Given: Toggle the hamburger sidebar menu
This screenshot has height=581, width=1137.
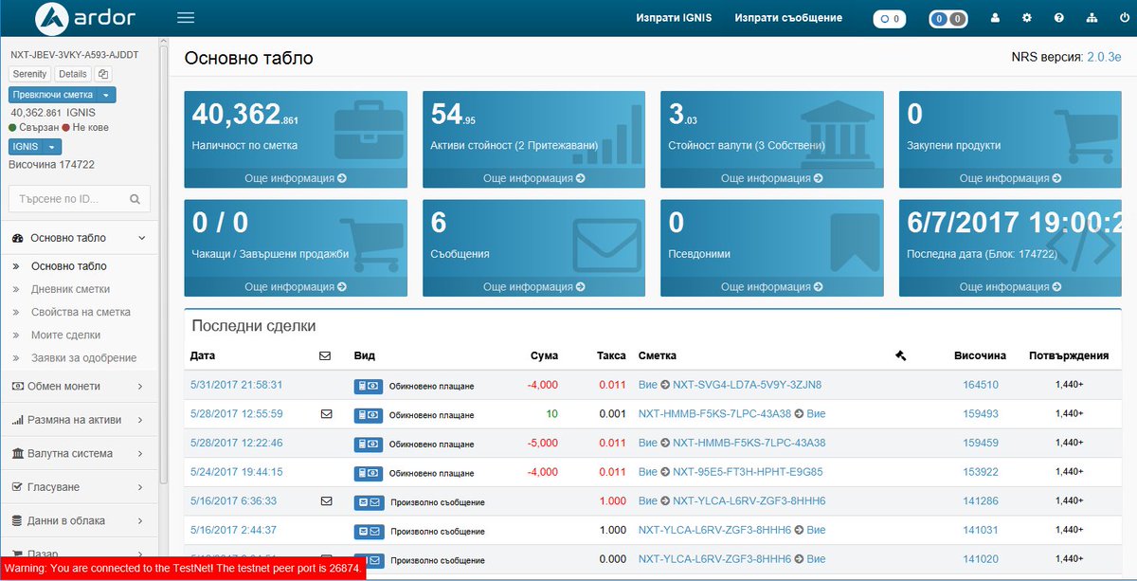Looking at the screenshot, I should coord(186,18).
